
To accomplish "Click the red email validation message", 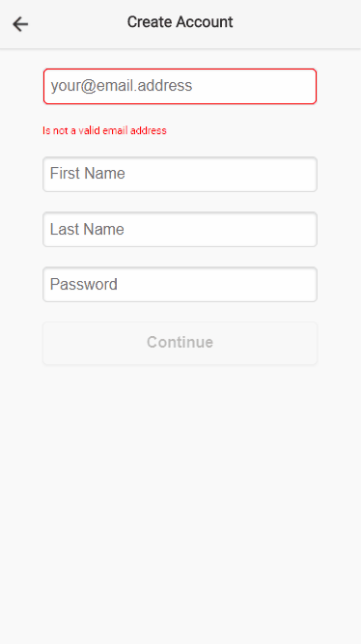I will pos(104,130).
